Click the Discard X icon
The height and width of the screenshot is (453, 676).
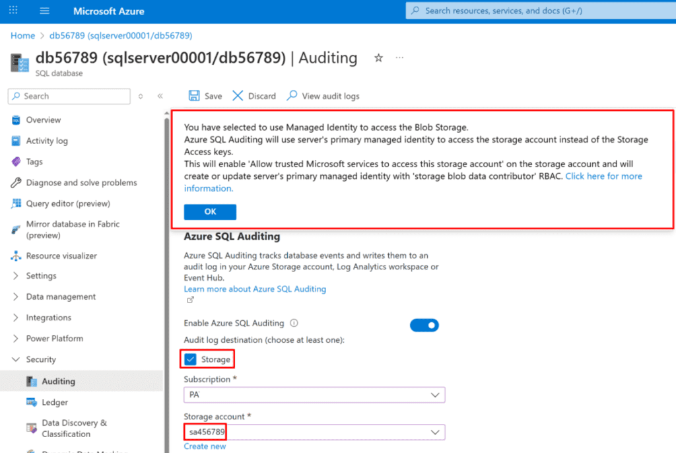click(x=238, y=96)
